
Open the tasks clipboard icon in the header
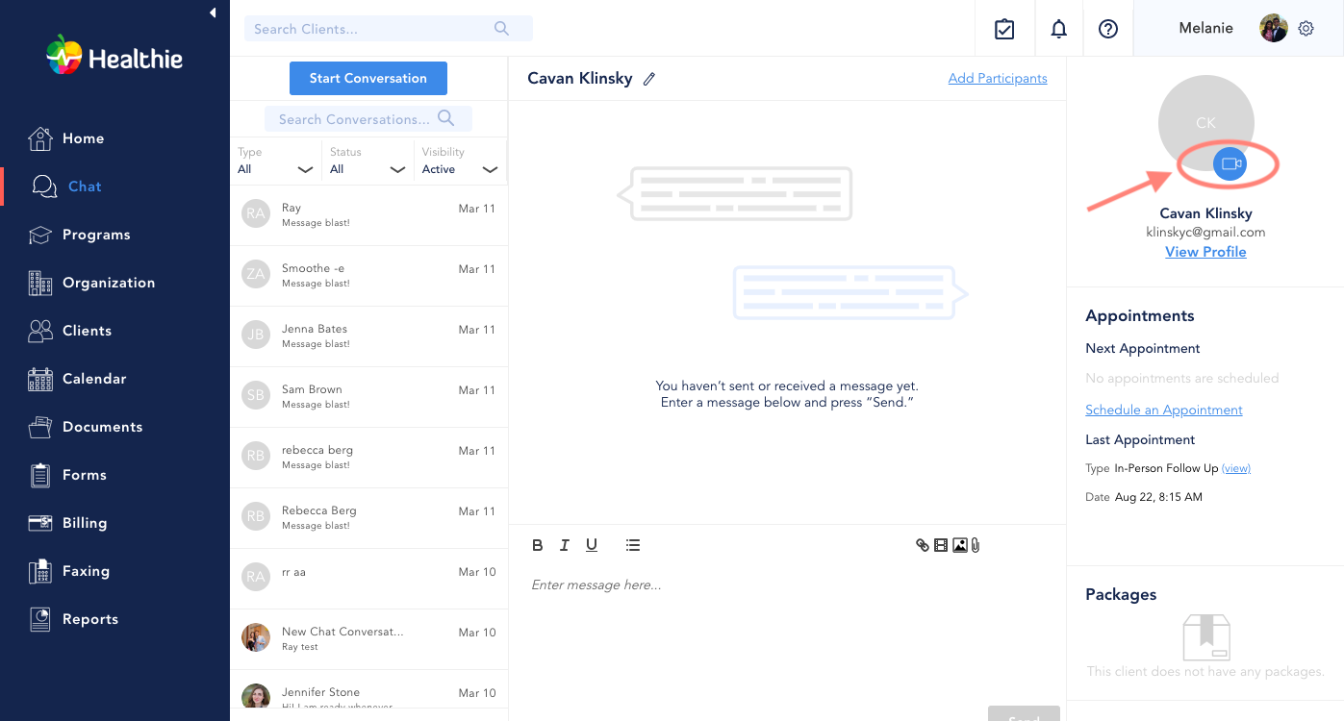coord(1004,29)
